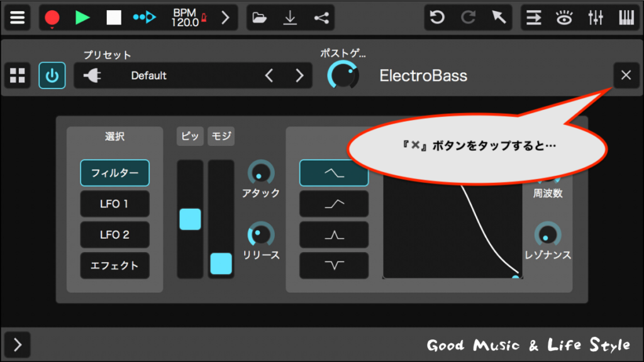The image size is (644, 362).
Task: Open the hamburger main menu
Action: click(x=17, y=18)
